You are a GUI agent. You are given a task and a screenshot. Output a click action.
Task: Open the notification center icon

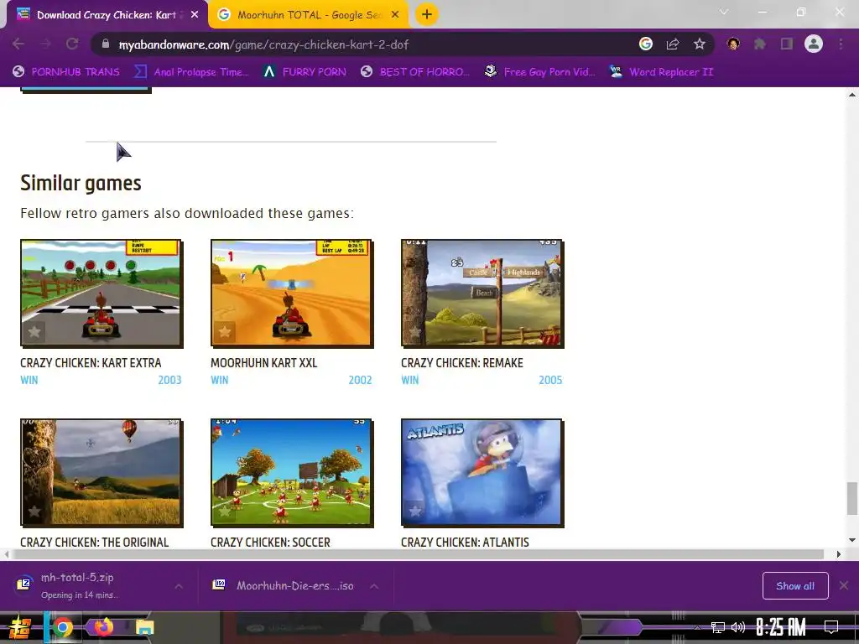tap(831, 627)
